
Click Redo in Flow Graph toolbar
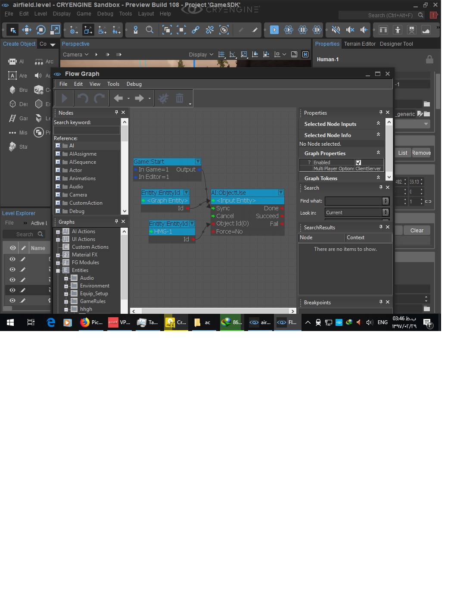pos(99,98)
